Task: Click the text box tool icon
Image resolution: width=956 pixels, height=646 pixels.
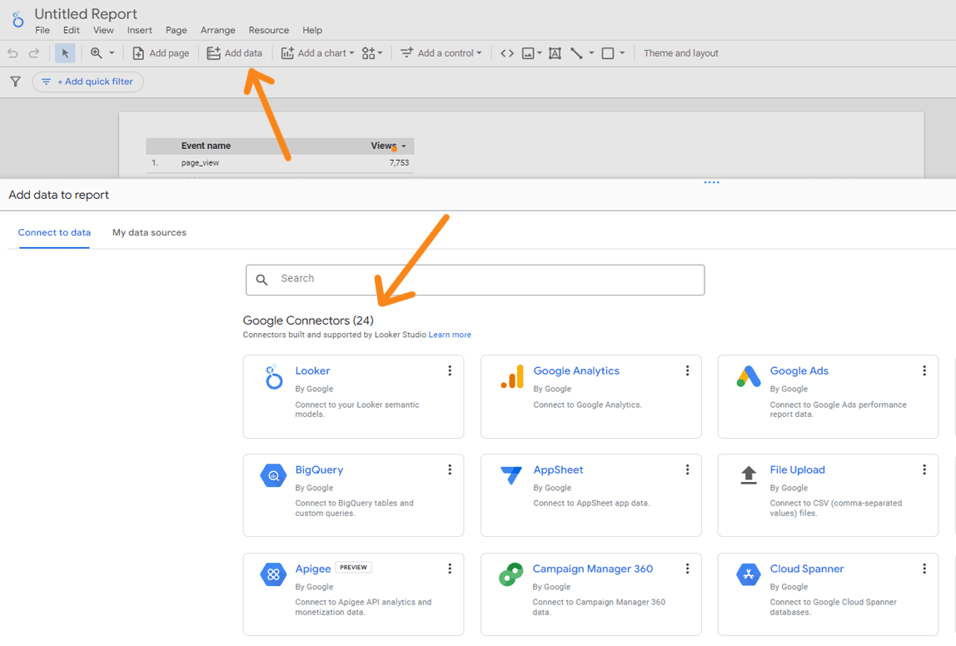Action: (x=555, y=53)
